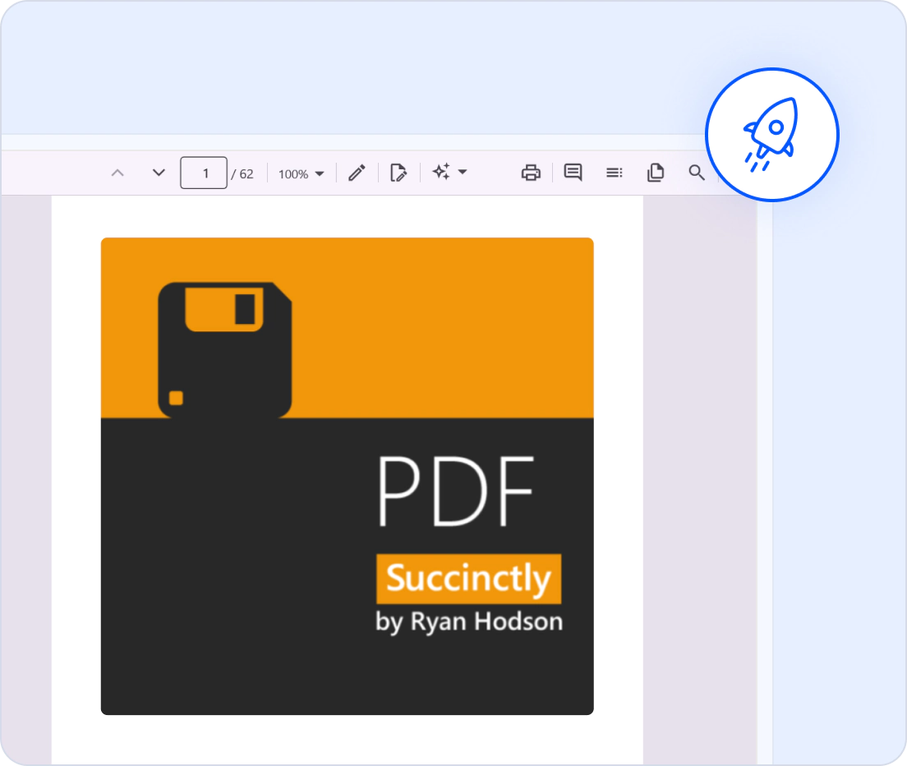Image resolution: width=907 pixels, height=766 pixels.
Task: Go to next page with down chevron
Action: (x=159, y=173)
